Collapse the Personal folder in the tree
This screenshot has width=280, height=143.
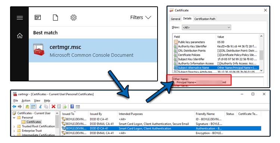click(14, 118)
